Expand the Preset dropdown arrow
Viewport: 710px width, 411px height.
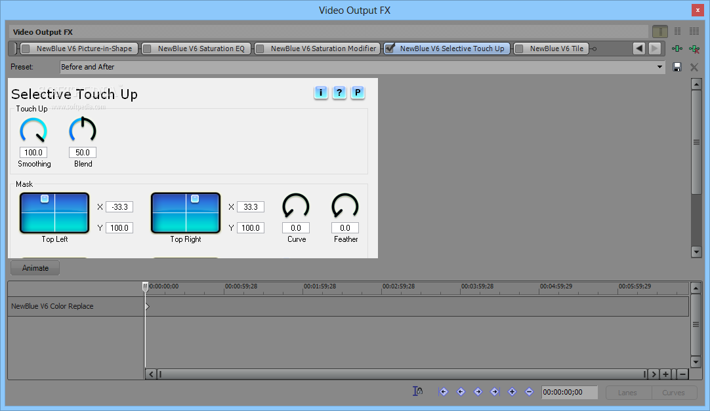point(659,67)
